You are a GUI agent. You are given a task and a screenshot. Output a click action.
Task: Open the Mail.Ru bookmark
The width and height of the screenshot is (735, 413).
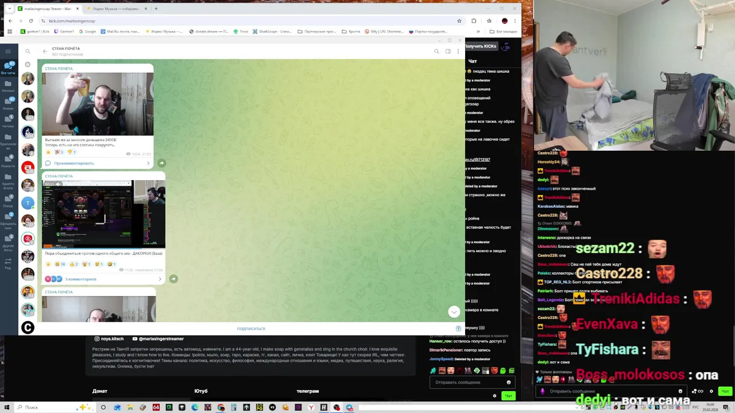(119, 32)
